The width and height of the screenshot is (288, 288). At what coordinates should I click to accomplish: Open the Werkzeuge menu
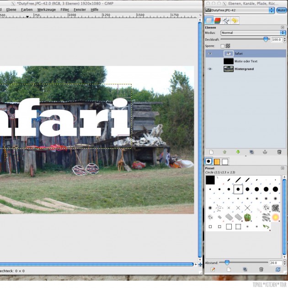pyautogui.click(x=47, y=10)
